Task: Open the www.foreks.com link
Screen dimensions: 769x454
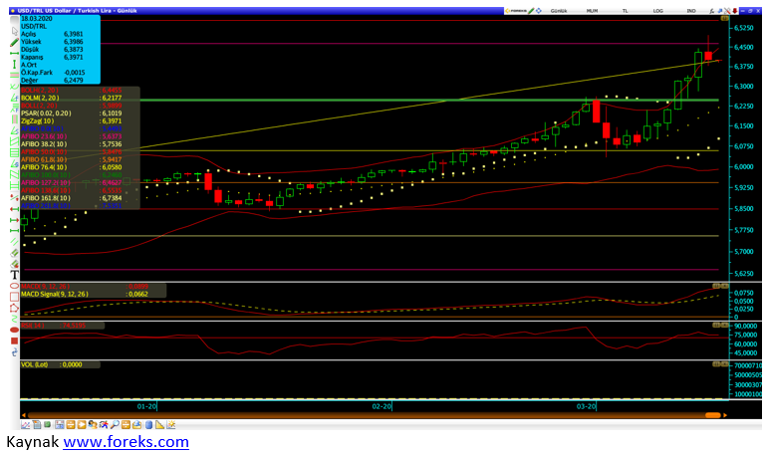Action: pyautogui.click(x=126, y=442)
